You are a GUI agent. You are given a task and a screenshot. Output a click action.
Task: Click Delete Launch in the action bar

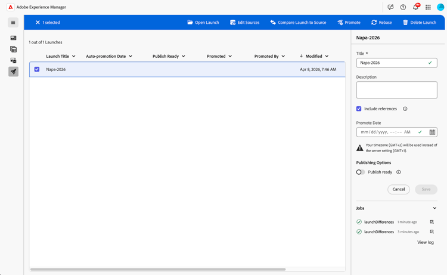tap(420, 22)
